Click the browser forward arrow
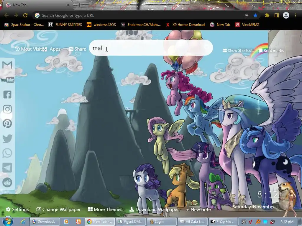Image resolution: width=302 pixels, height=226 pixels. tap(16, 15)
